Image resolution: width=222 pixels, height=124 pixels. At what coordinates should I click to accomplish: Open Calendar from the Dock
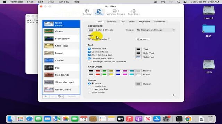pyautogui.click(x=84, y=119)
